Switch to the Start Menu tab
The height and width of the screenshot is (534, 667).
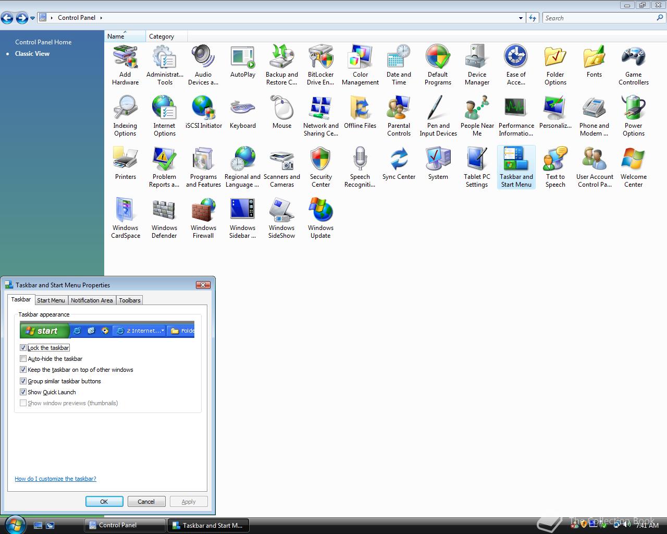[x=51, y=300]
